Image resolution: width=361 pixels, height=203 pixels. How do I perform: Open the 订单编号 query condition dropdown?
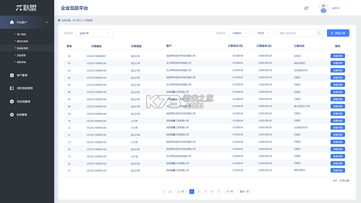click(239, 33)
